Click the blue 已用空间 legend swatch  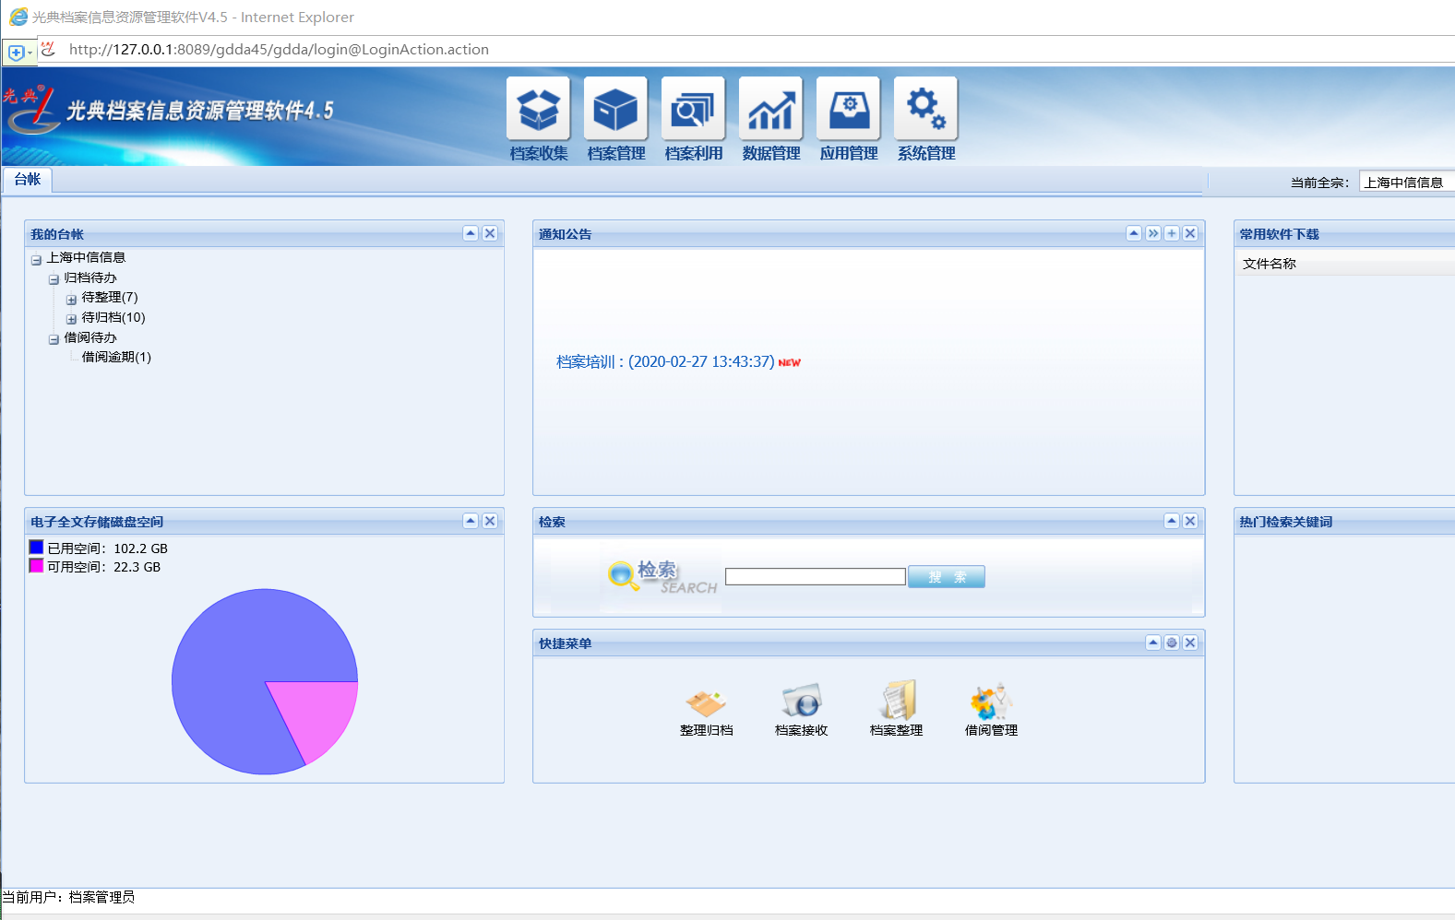click(36, 547)
